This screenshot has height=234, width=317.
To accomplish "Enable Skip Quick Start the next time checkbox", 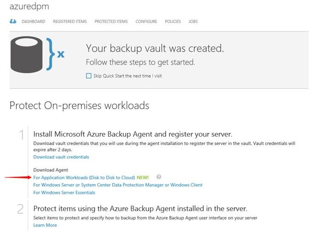I will 89,76.
